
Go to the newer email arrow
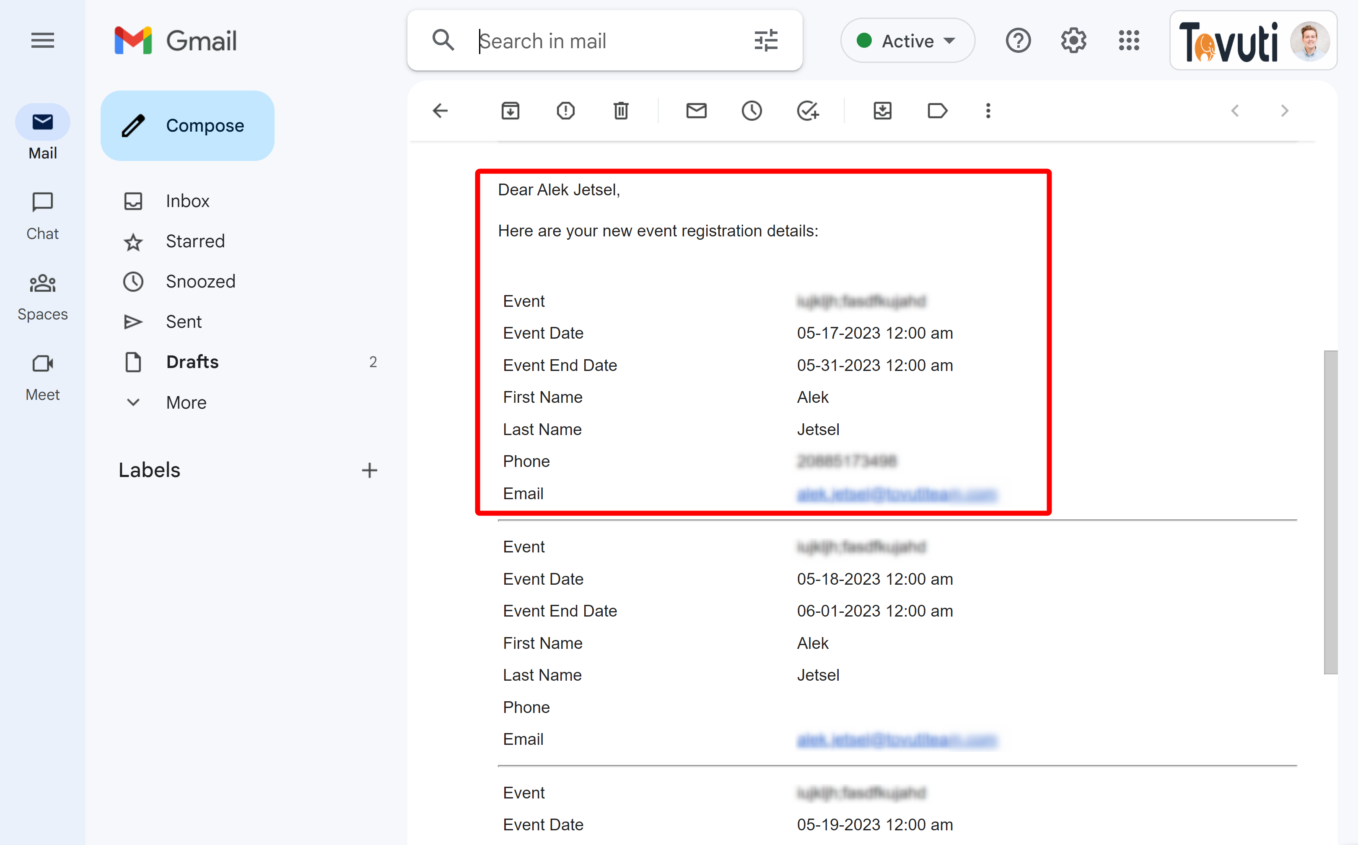tap(1235, 111)
